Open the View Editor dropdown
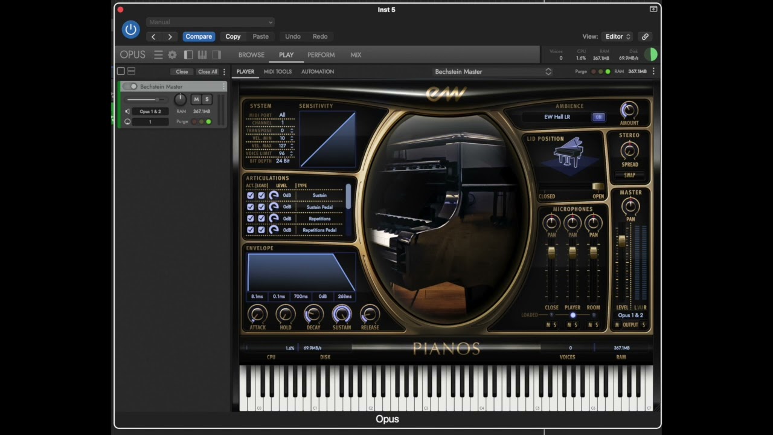This screenshot has height=435, width=773. click(618, 36)
